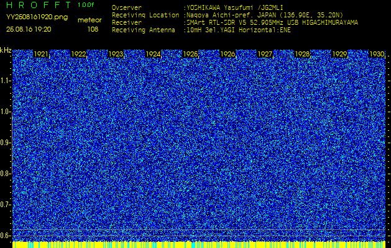
Task: Click the 1929 time marker
Action: coord(339,54)
